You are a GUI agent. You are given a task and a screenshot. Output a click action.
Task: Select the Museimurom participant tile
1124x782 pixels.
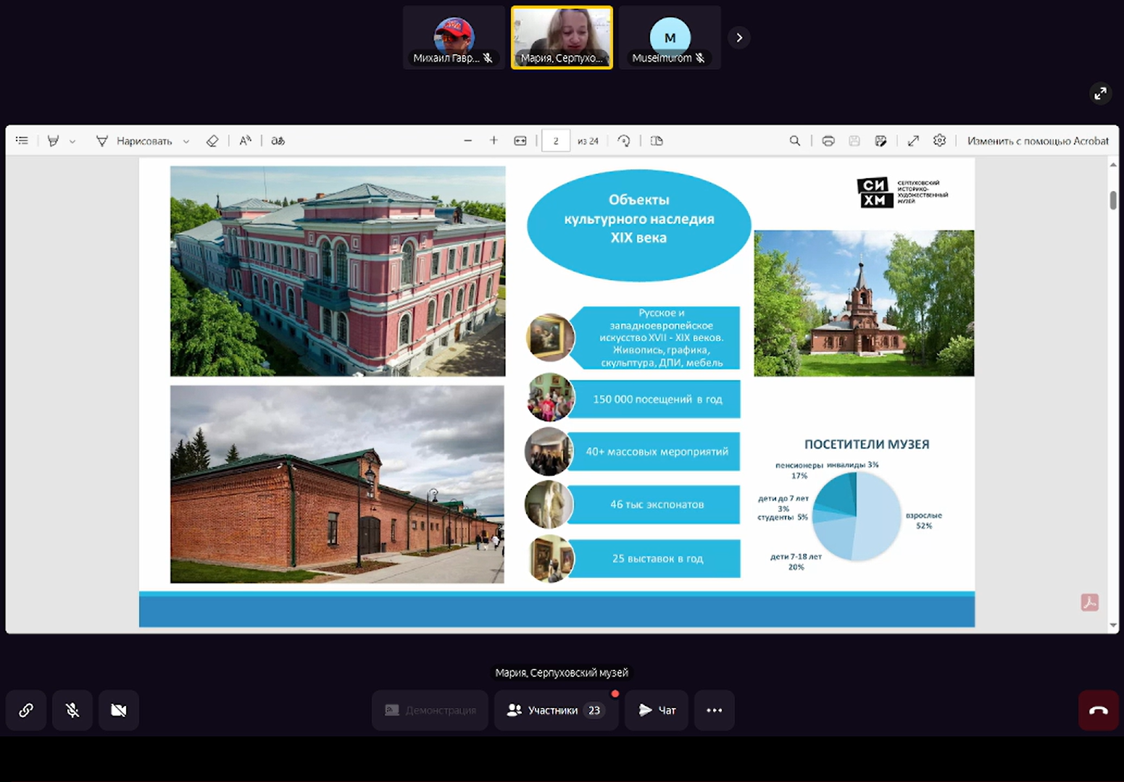click(670, 38)
